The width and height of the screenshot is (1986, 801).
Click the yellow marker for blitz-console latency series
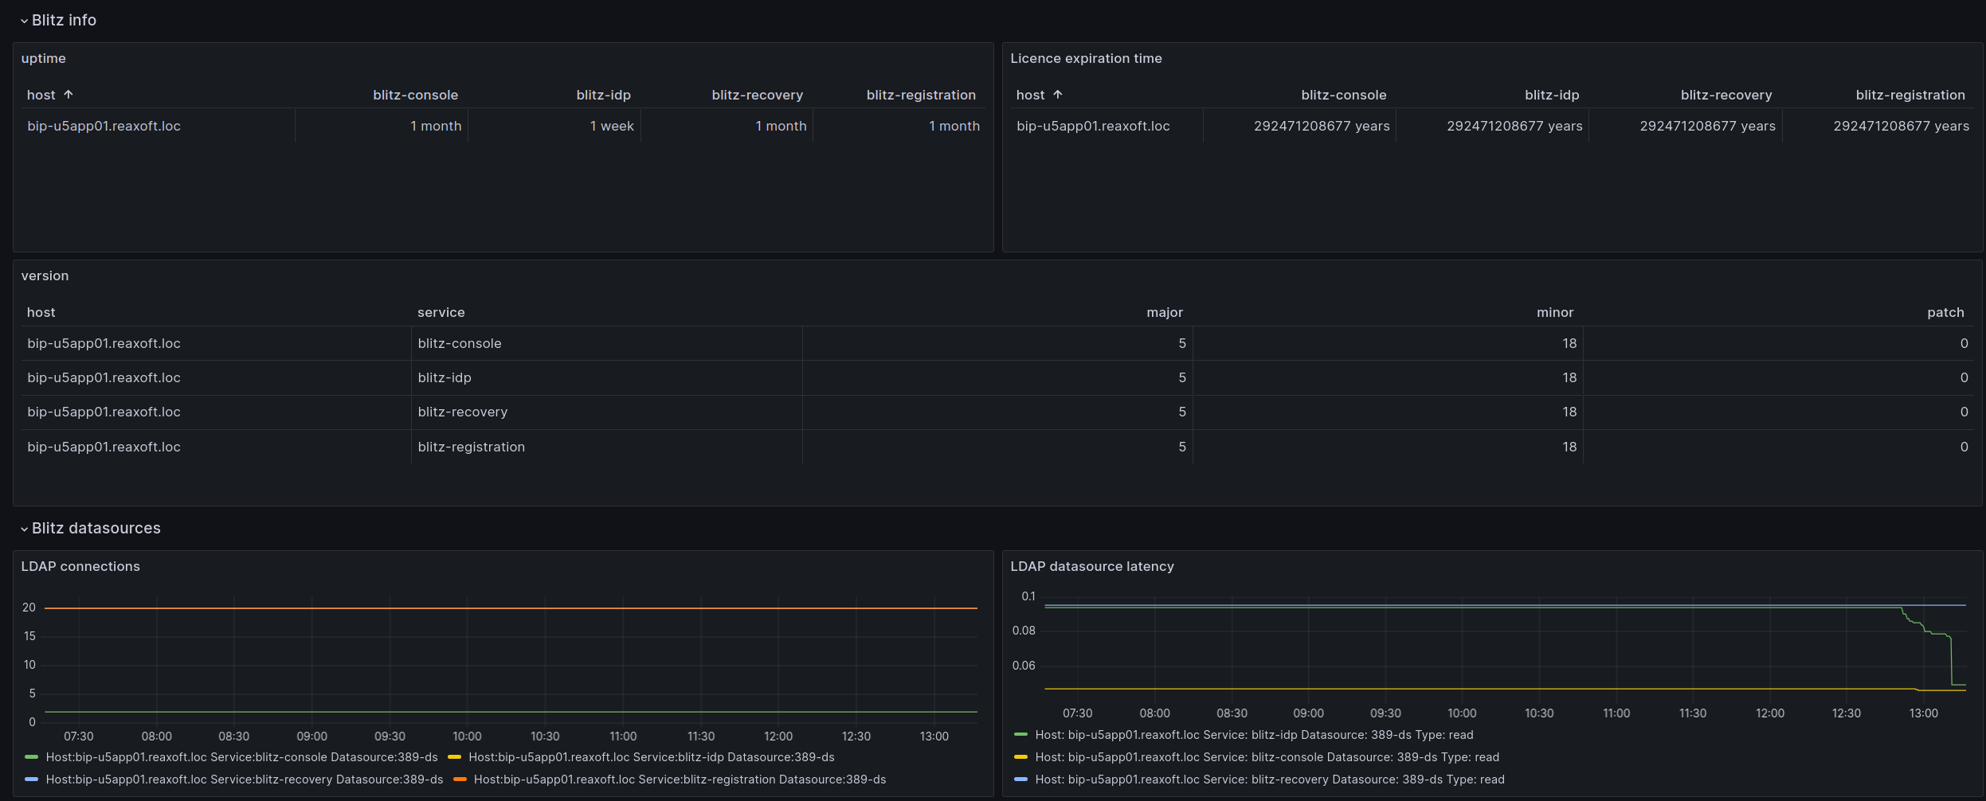[x=1020, y=756]
